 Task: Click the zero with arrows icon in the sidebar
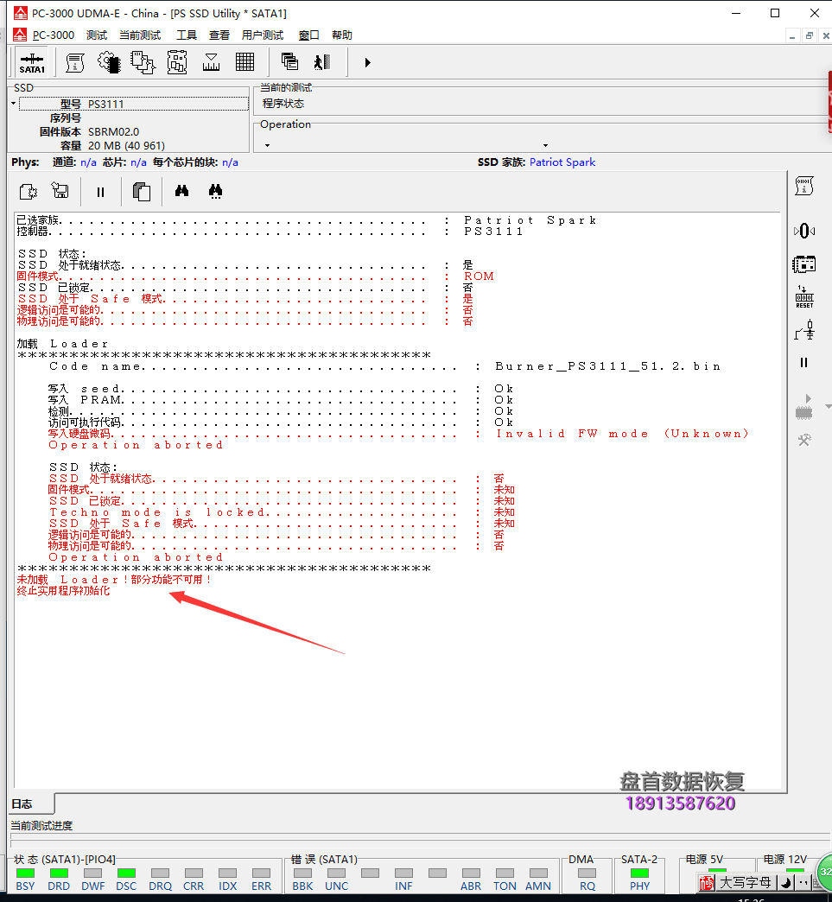click(804, 231)
